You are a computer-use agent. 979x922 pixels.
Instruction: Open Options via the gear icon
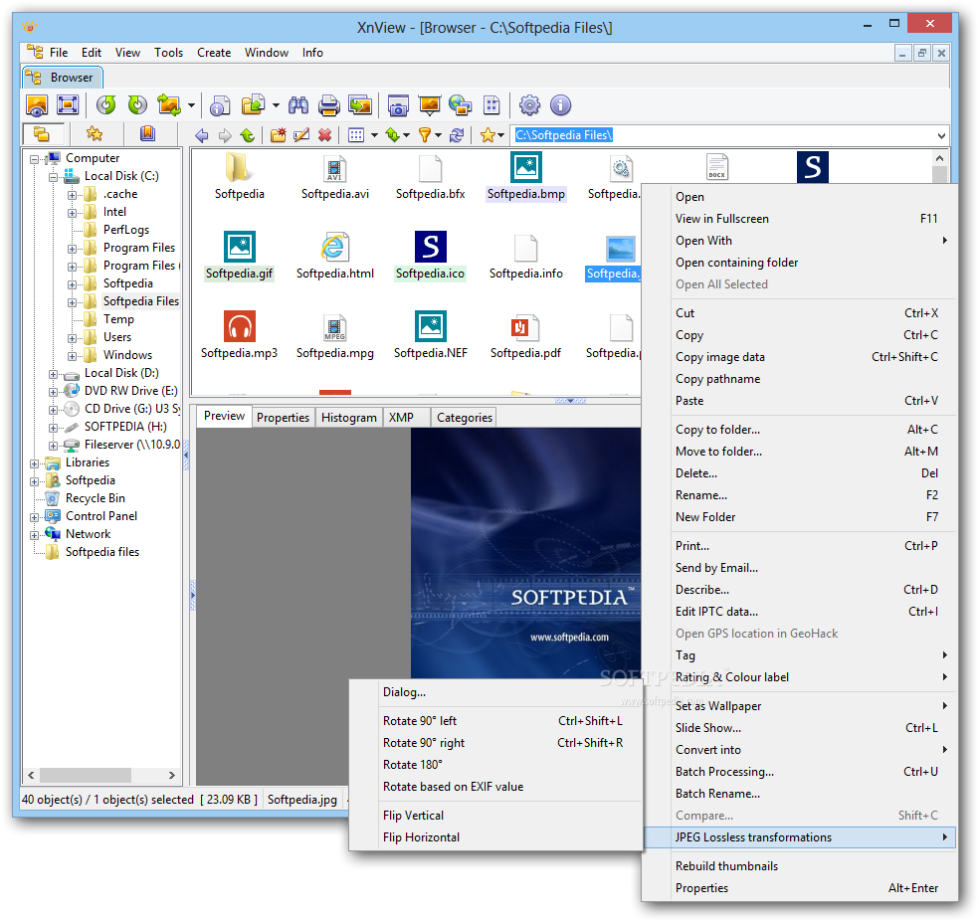pos(529,104)
